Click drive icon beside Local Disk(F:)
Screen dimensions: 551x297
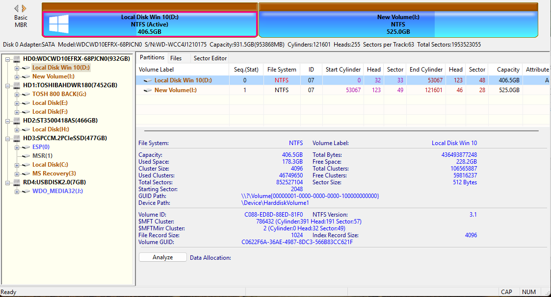26,112
